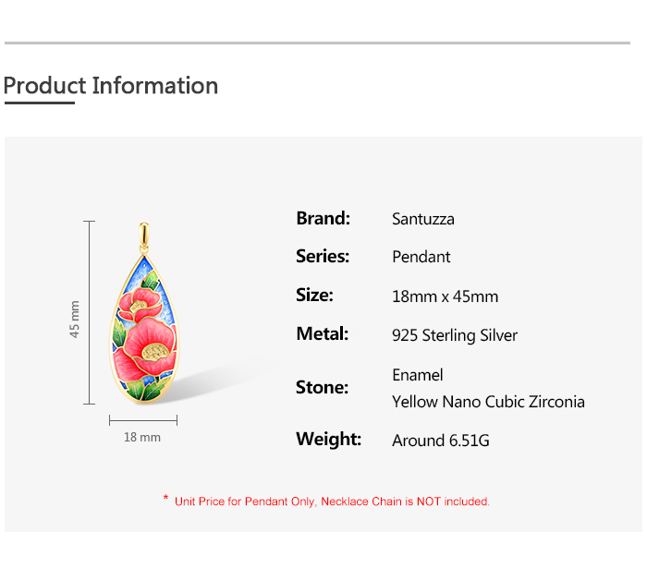Viewport: 647px width, 568px height.
Task: Open the Santuzza brand name
Action: [x=423, y=220]
